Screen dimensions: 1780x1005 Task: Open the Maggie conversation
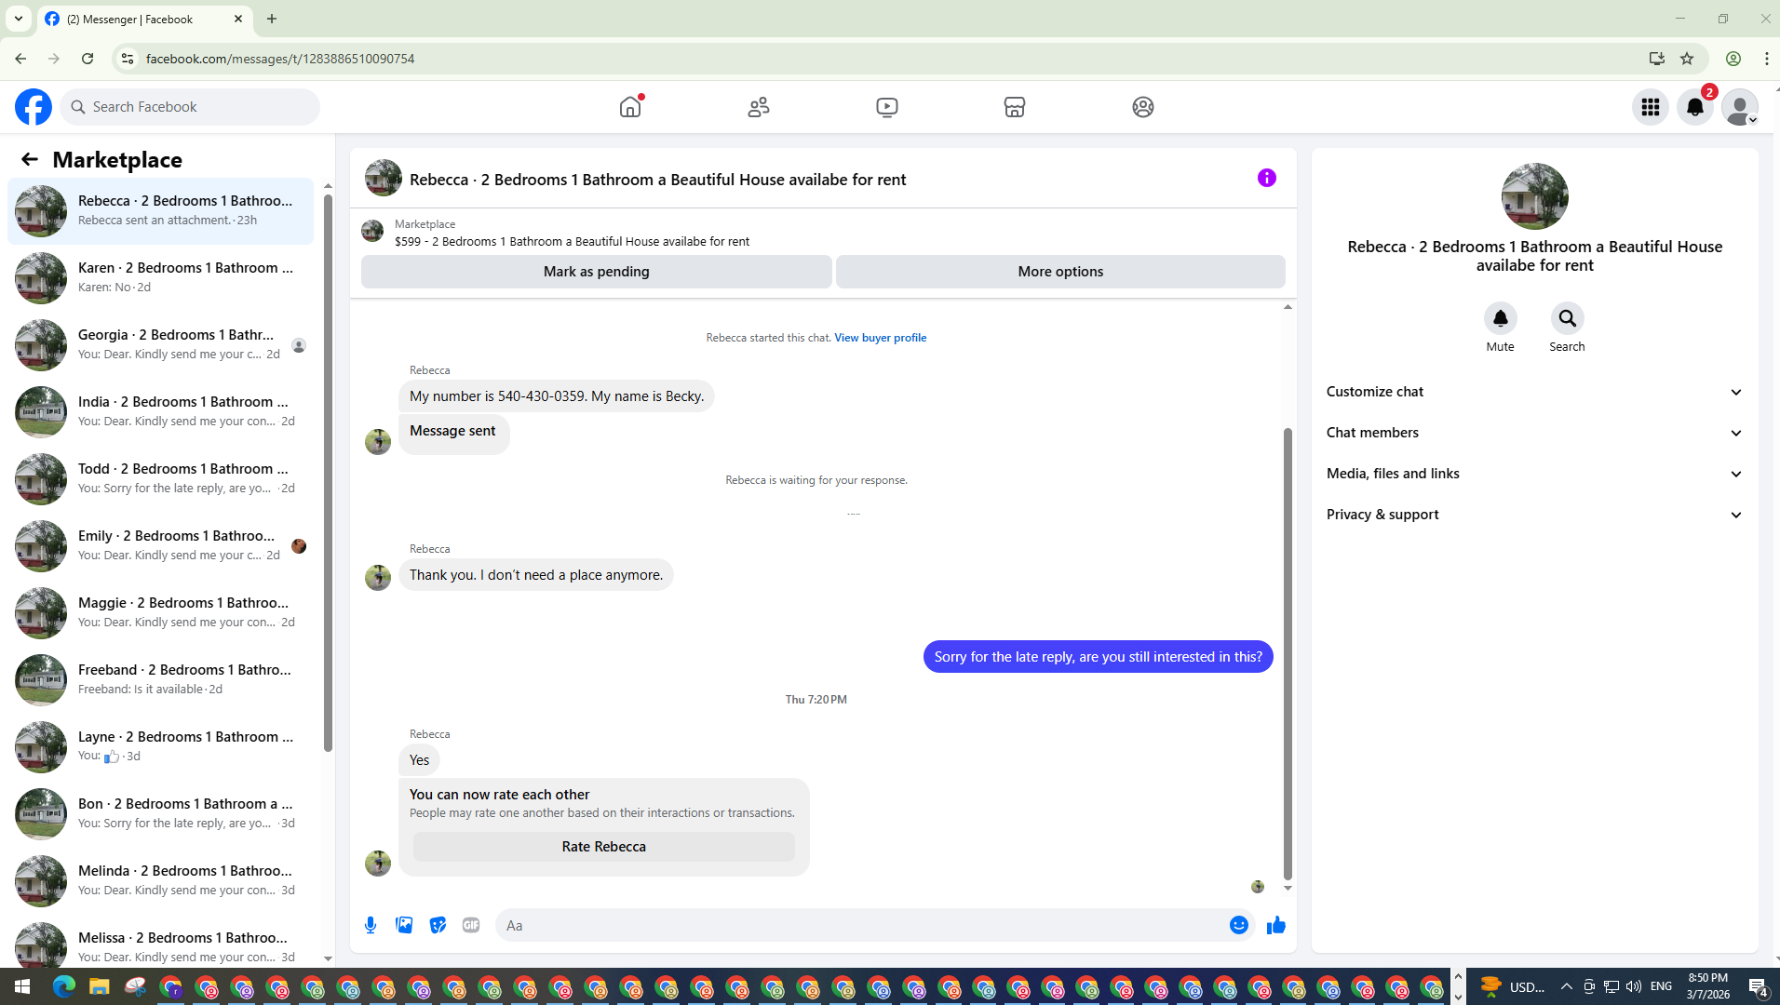pyautogui.click(x=160, y=612)
